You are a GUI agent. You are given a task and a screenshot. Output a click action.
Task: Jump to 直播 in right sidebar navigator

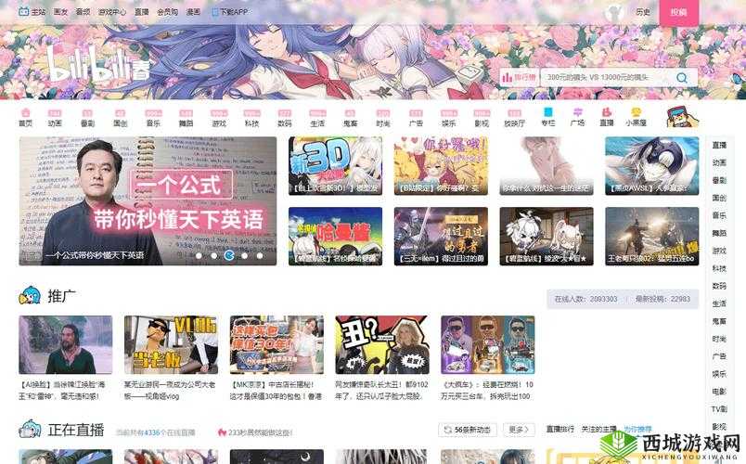[719, 145]
